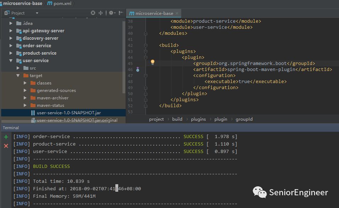Click the gutter marker on line 46
This screenshot has width=339, height=208.
click(138, 70)
